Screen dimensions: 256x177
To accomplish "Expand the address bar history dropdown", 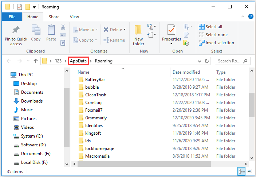I will click(199, 61).
